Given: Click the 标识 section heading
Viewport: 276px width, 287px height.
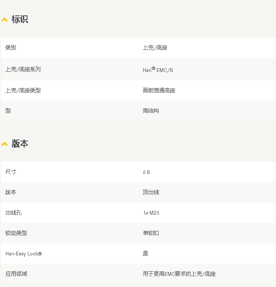Looking at the screenshot, I should [20, 19].
